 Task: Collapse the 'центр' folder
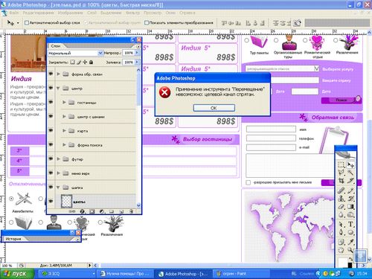[58, 89]
